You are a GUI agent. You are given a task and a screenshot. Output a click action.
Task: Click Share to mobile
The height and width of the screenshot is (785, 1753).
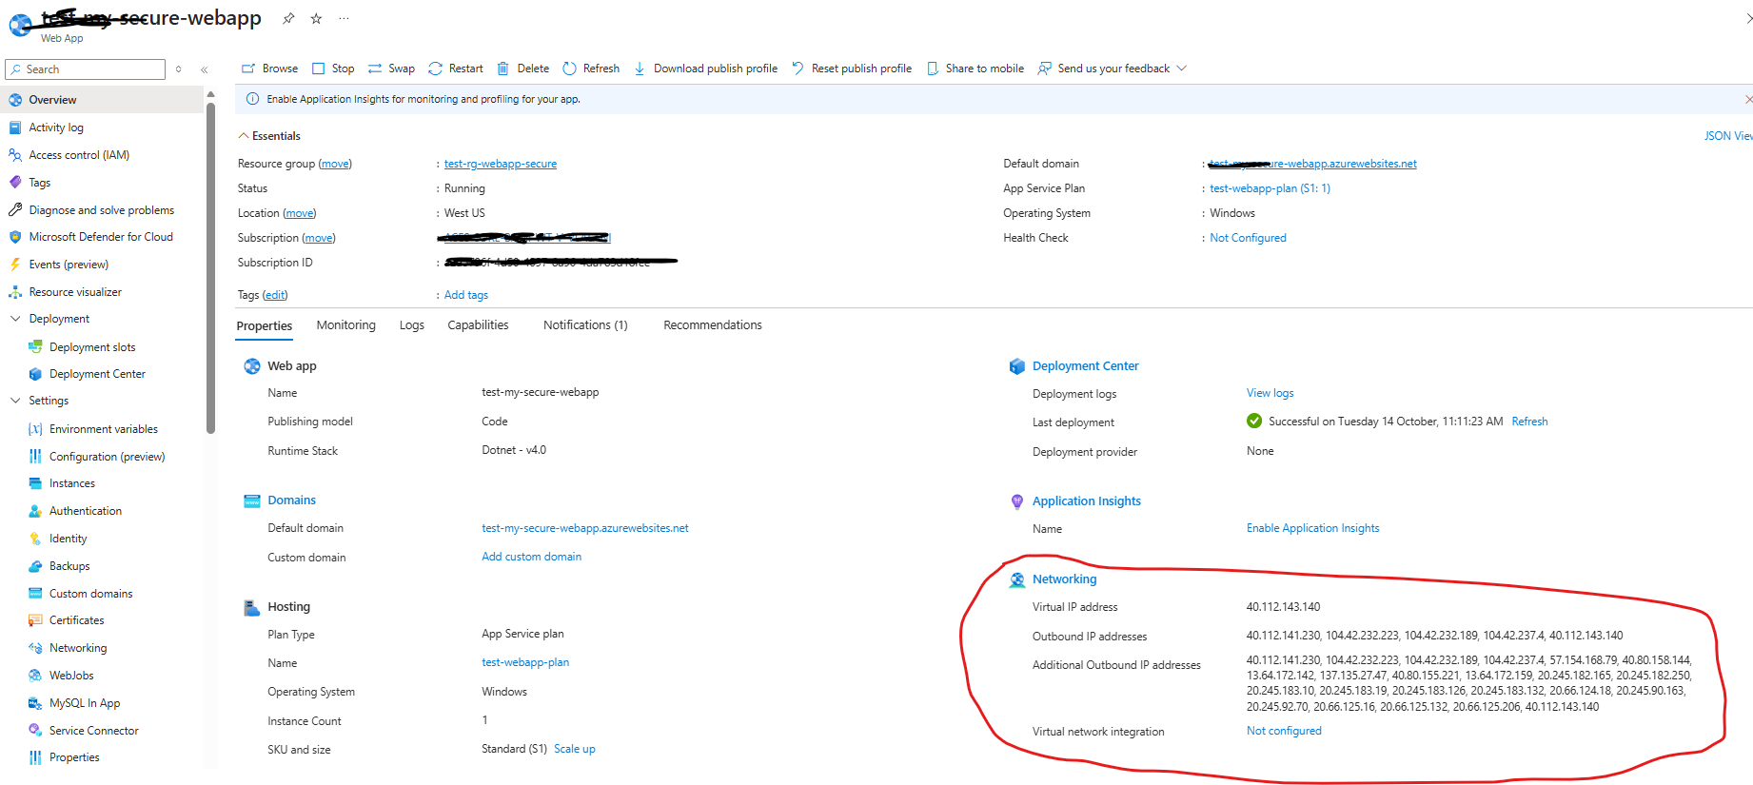pyautogui.click(x=975, y=69)
